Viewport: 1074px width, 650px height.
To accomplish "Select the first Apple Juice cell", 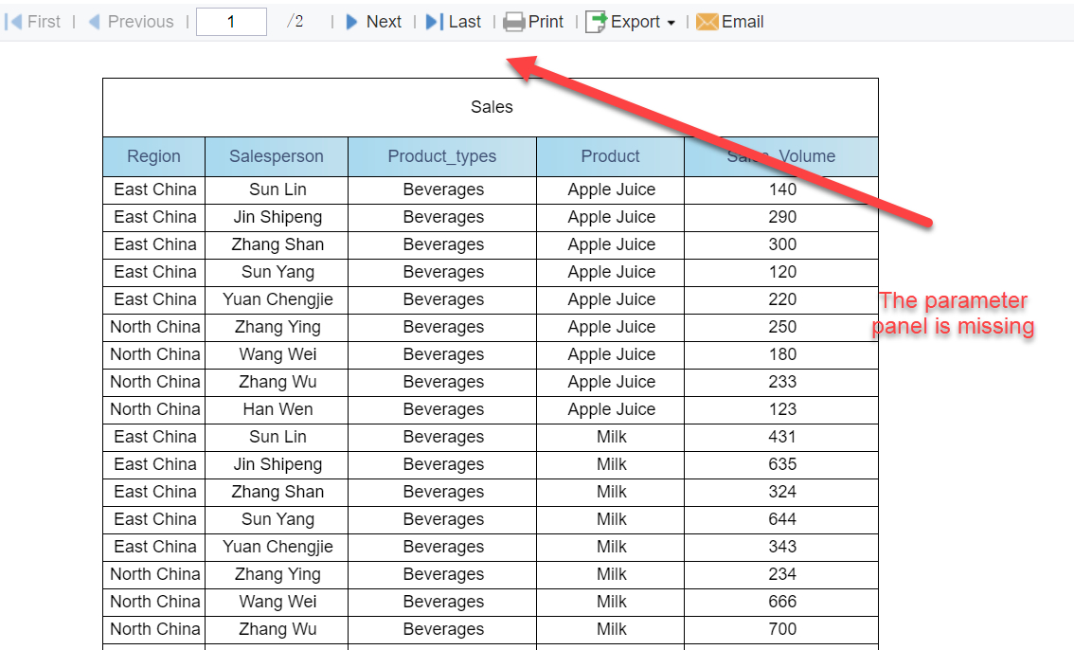I will [610, 189].
